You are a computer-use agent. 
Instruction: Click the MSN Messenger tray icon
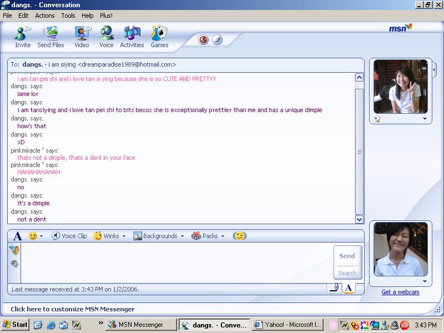pyautogui.click(x=385, y=325)
